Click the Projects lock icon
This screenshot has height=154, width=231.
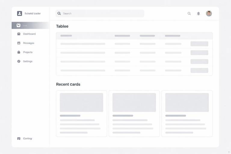click(x=19, y=52)
